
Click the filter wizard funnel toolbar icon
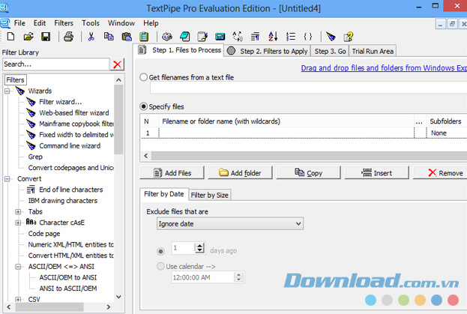click(x=331, y=37)
